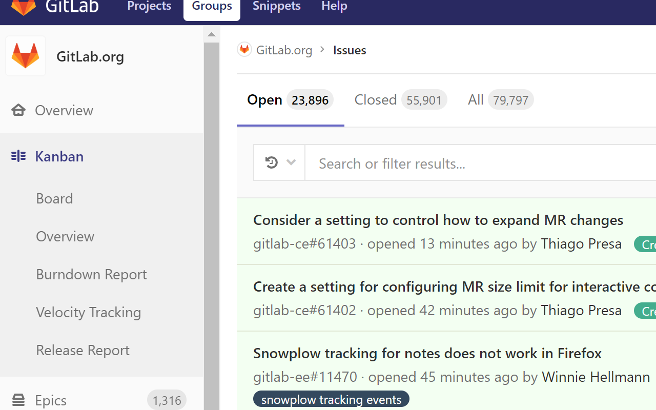Open issue 'Create a setting for configuring MR size limit'
Image resolution: width=656 pixels, height=410 pixels.
click(455, 286)
